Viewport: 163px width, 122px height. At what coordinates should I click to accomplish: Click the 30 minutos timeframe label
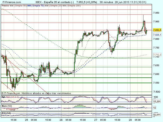(x=106, y=2)
